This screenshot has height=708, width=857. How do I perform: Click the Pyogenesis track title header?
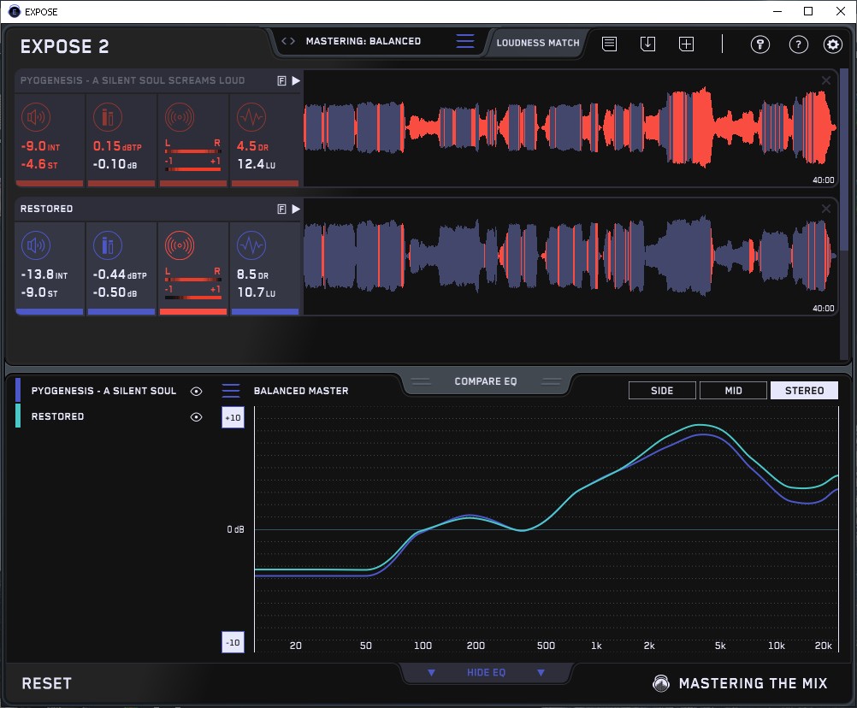(133, 80)
